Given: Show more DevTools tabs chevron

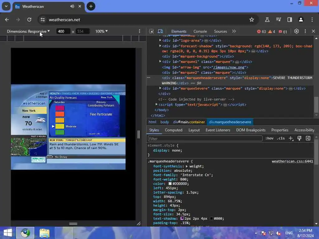Looking at the screenshot, I should click(x=234, y=31).
